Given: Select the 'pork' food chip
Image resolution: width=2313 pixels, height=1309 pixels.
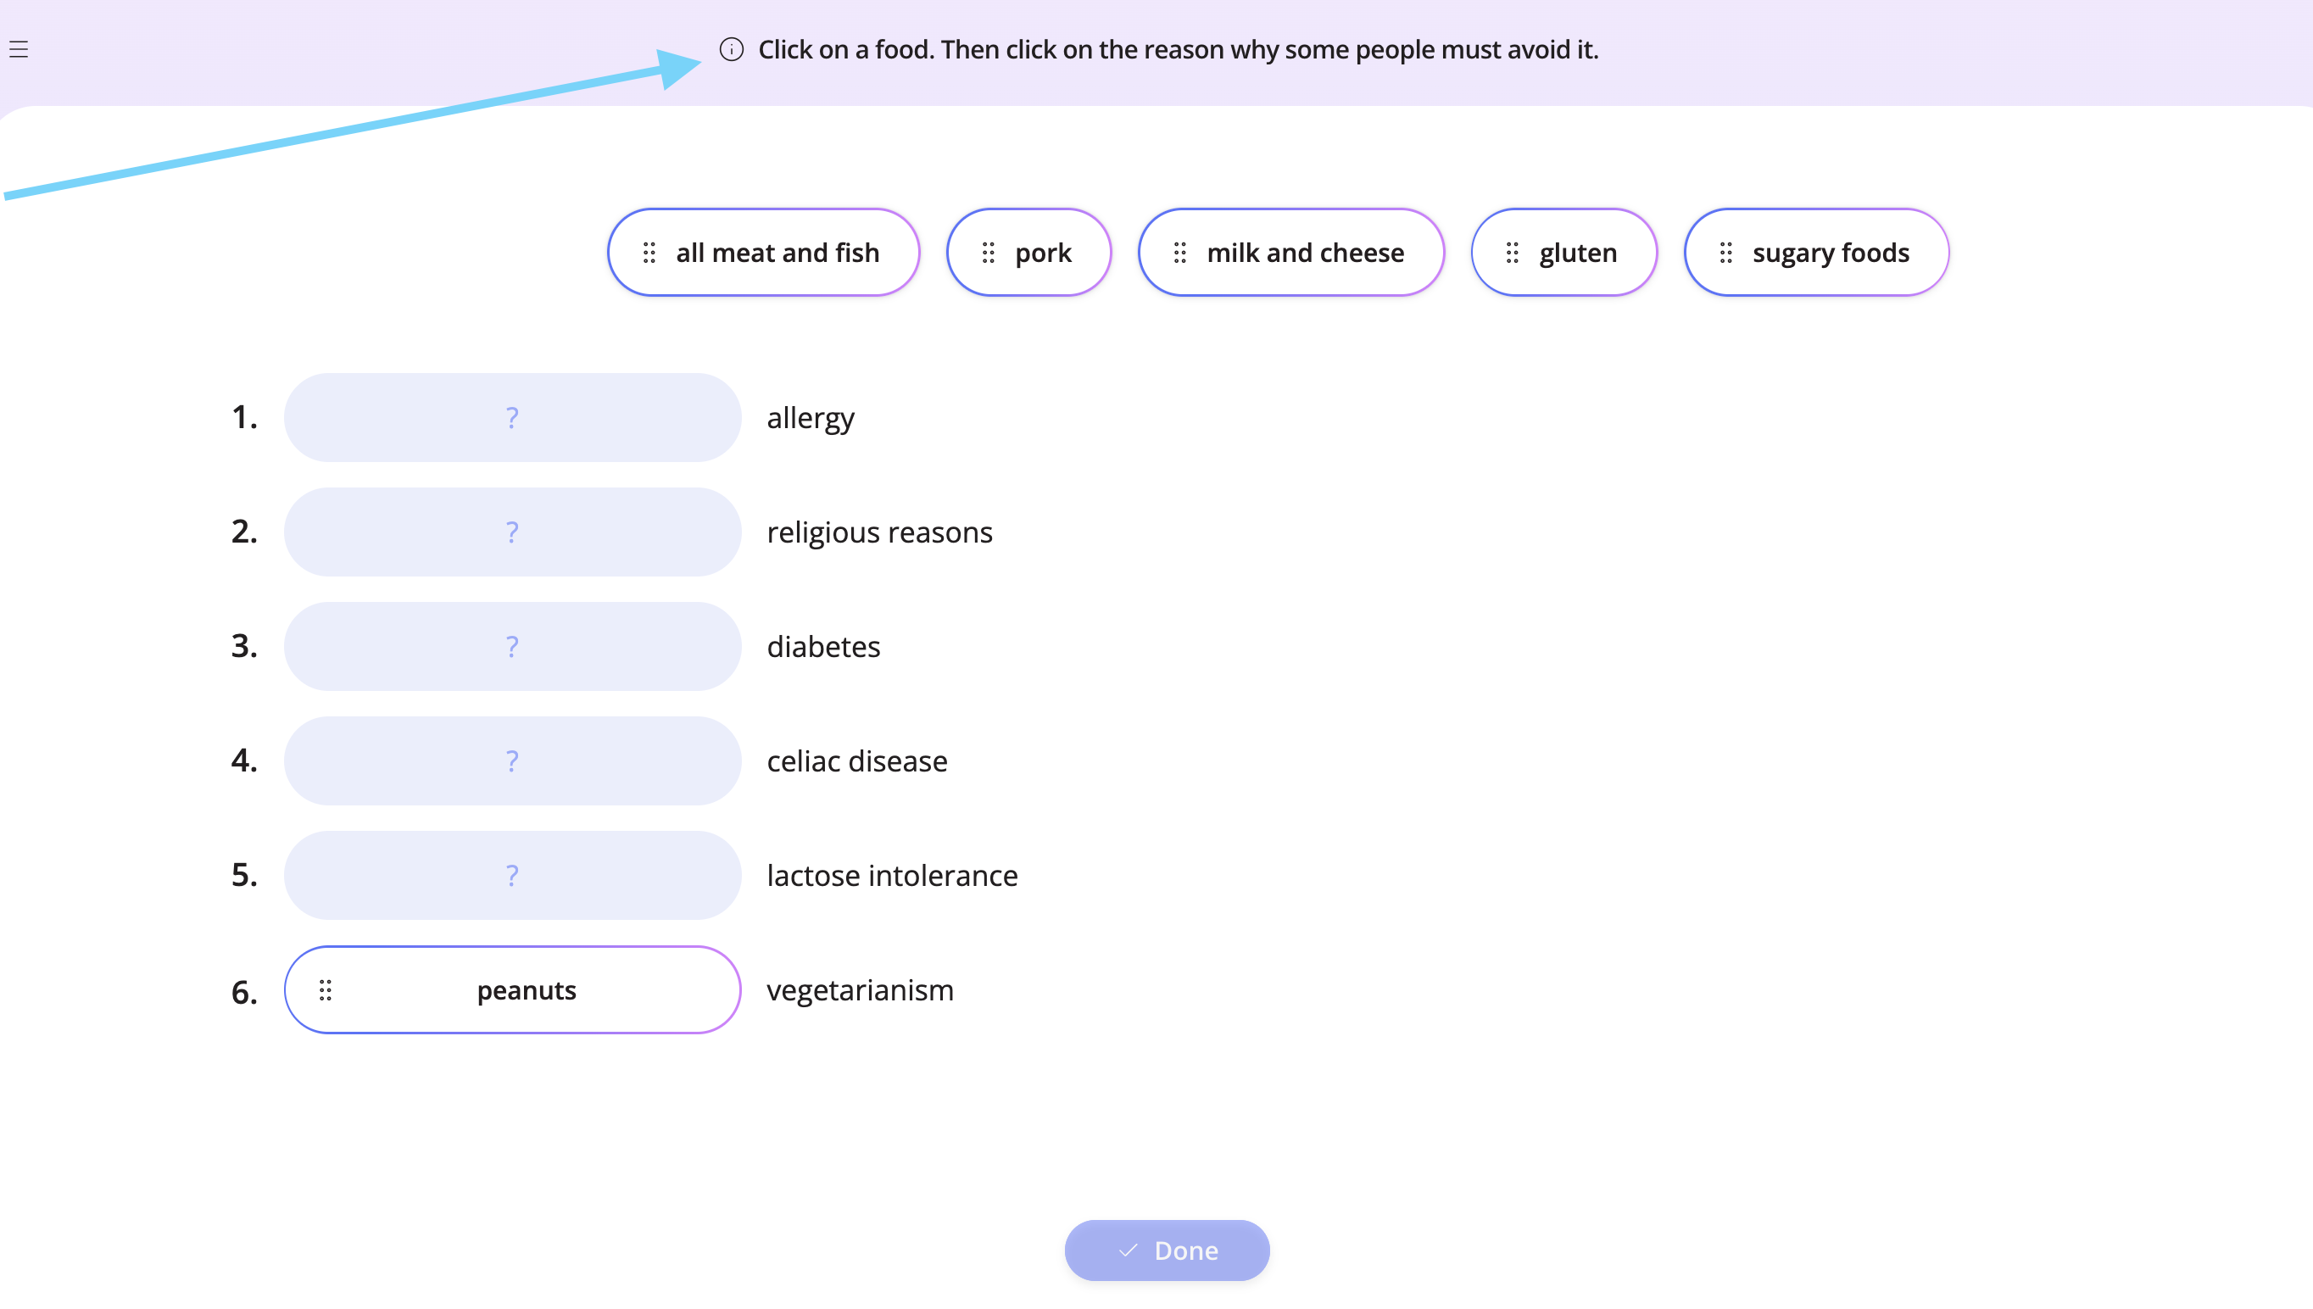Looking at the screenshot, I should (1028, 253).
